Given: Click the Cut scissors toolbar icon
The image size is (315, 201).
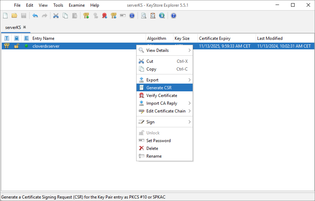Looking at the screenshot, I should click(56, 16).
